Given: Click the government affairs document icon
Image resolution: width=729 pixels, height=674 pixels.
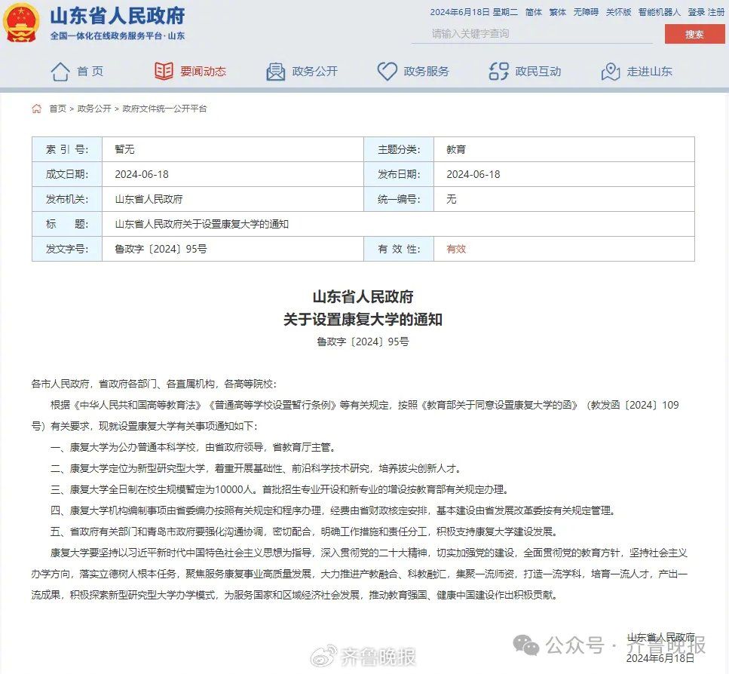Looking at the screenshot, I should tap(275, 72).
